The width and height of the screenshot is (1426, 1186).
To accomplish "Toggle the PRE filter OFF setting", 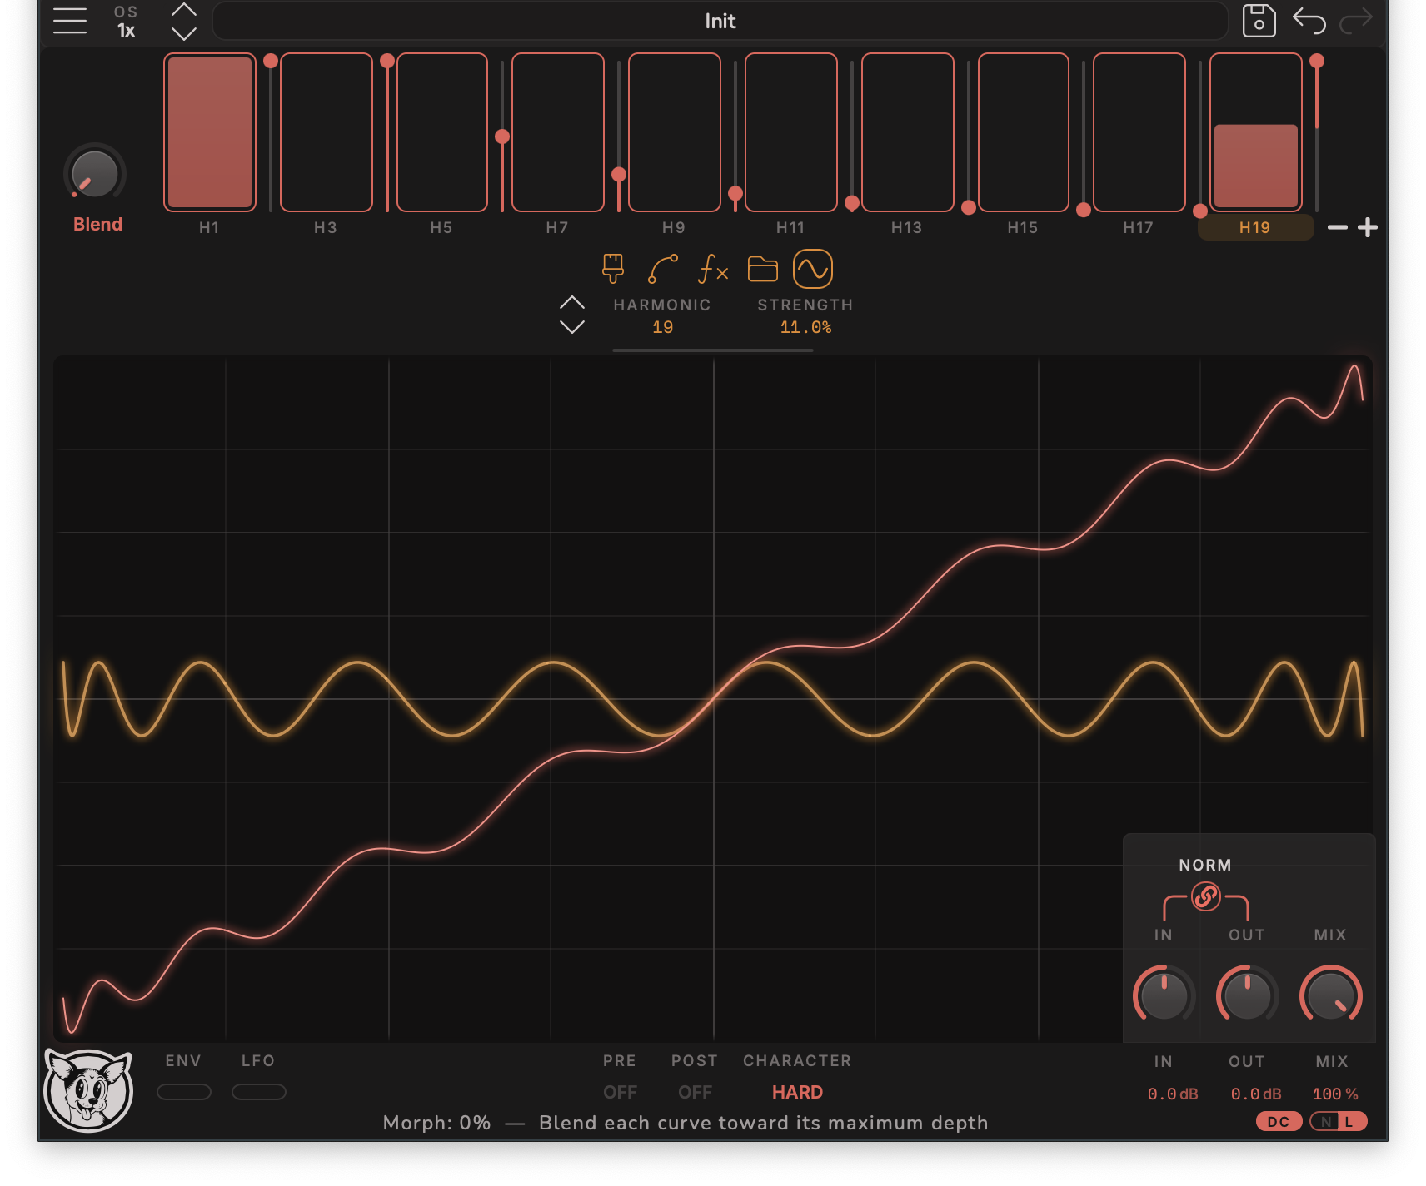I will (x=620, y=1092).
